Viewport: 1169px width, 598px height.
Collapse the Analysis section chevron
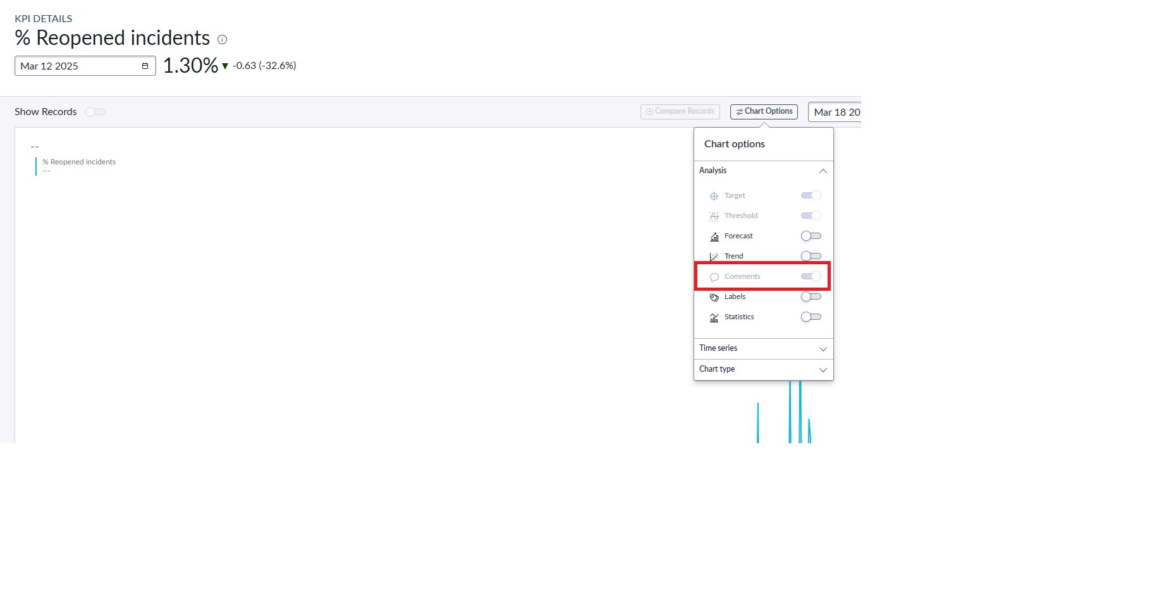(x=823, y=171)
